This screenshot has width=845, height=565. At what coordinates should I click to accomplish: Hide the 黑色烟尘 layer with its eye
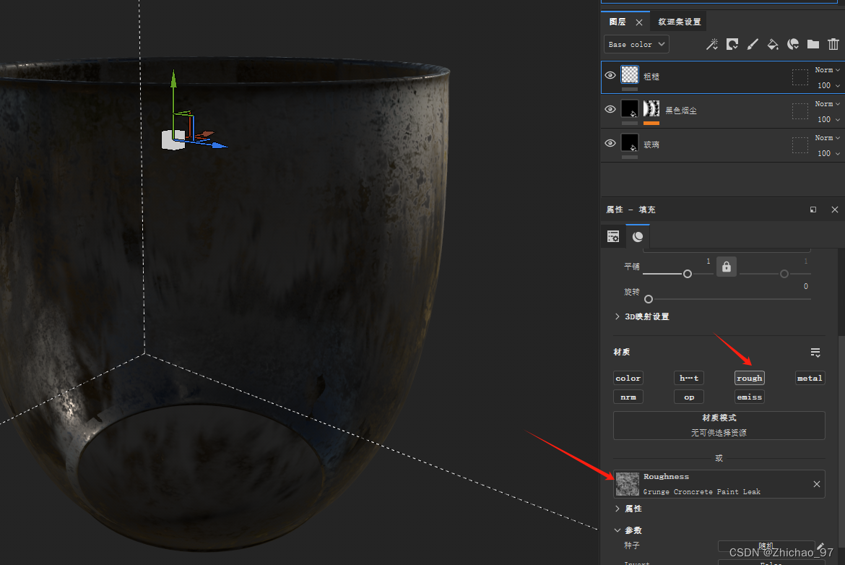click(x=610, y=109)
